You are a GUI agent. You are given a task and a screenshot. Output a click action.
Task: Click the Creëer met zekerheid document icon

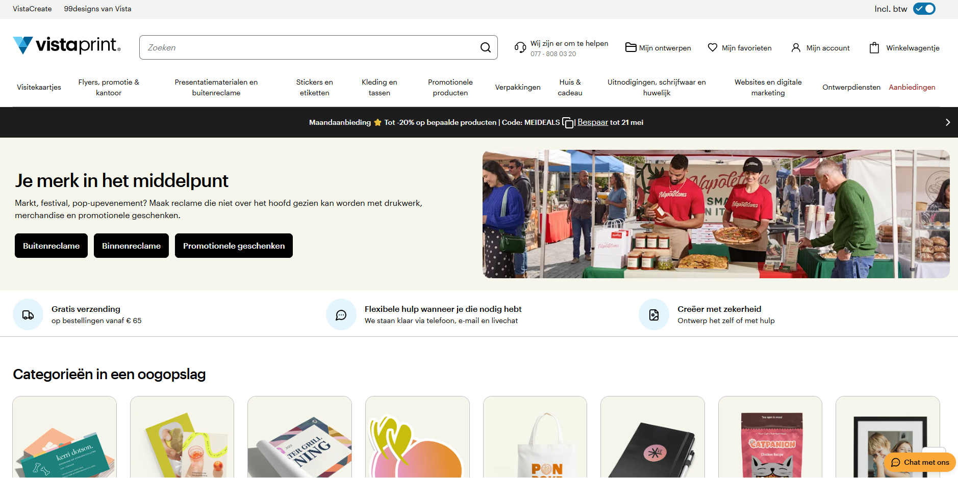coord(654,314)
